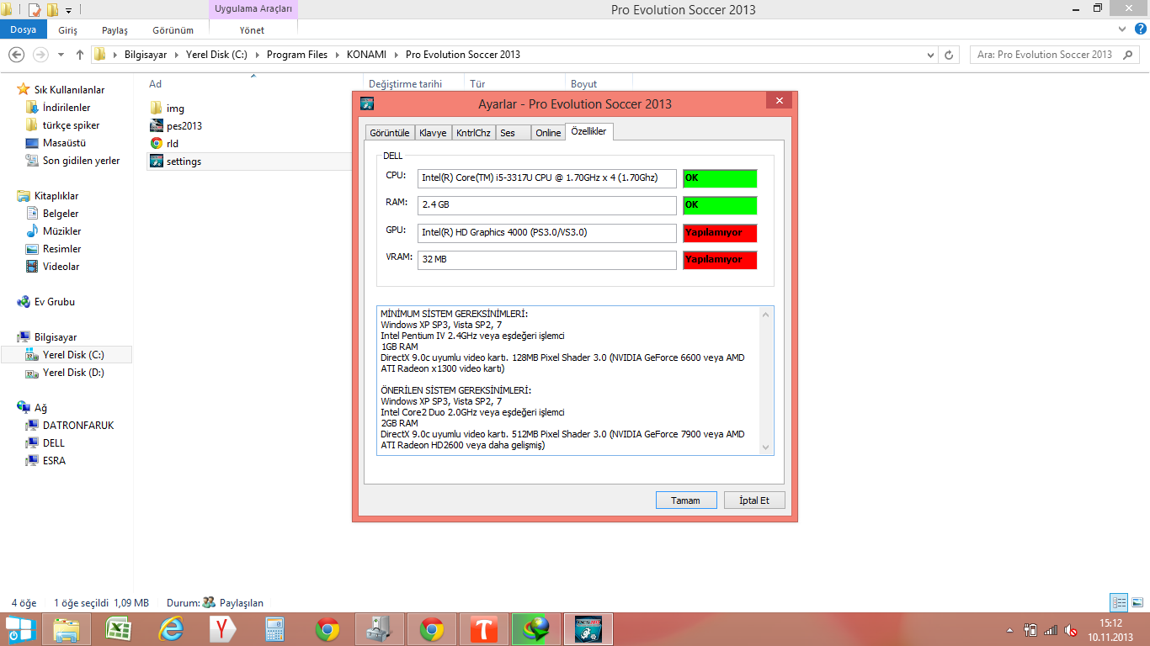Open Müzikler library in sidebar
The height and width of the screenshot is (646, 1150).
click(x=61, y=231)
